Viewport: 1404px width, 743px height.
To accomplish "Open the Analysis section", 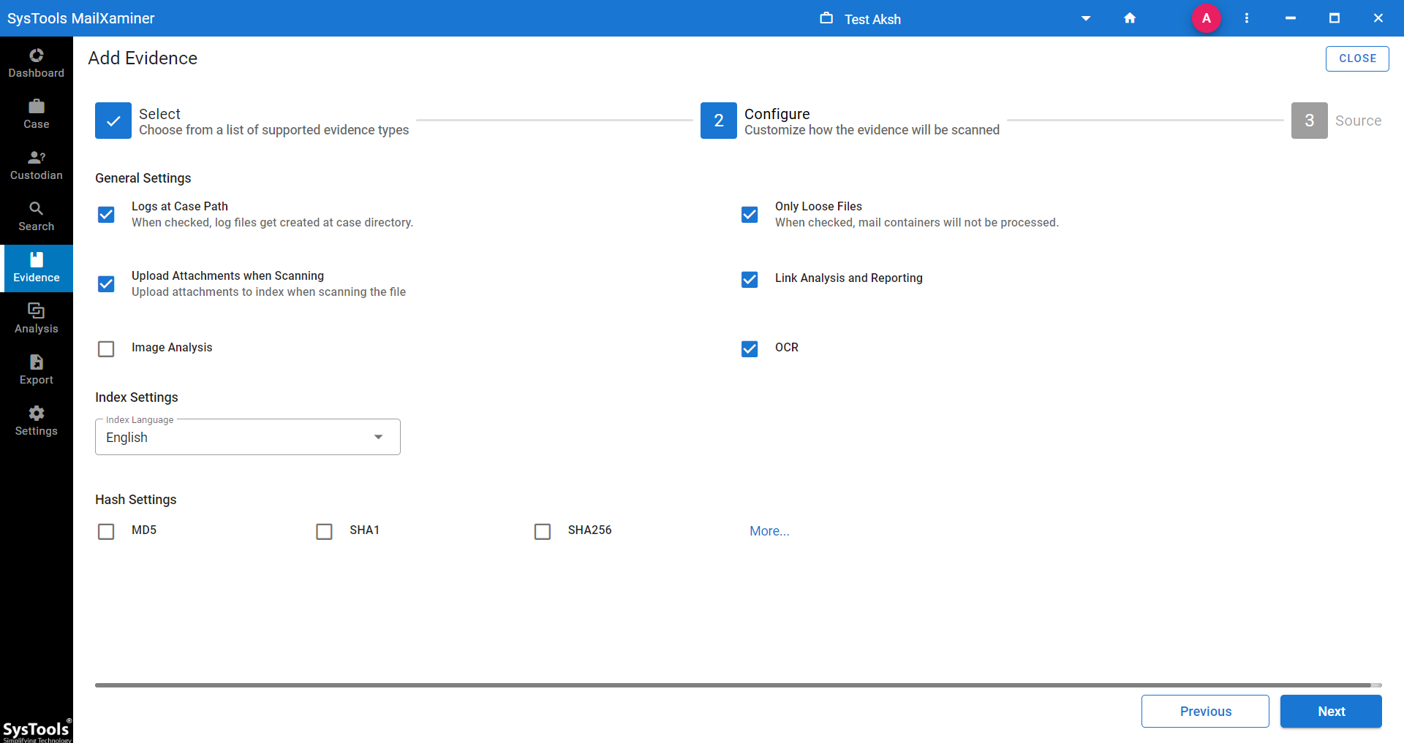I will (x=36, y=319).
